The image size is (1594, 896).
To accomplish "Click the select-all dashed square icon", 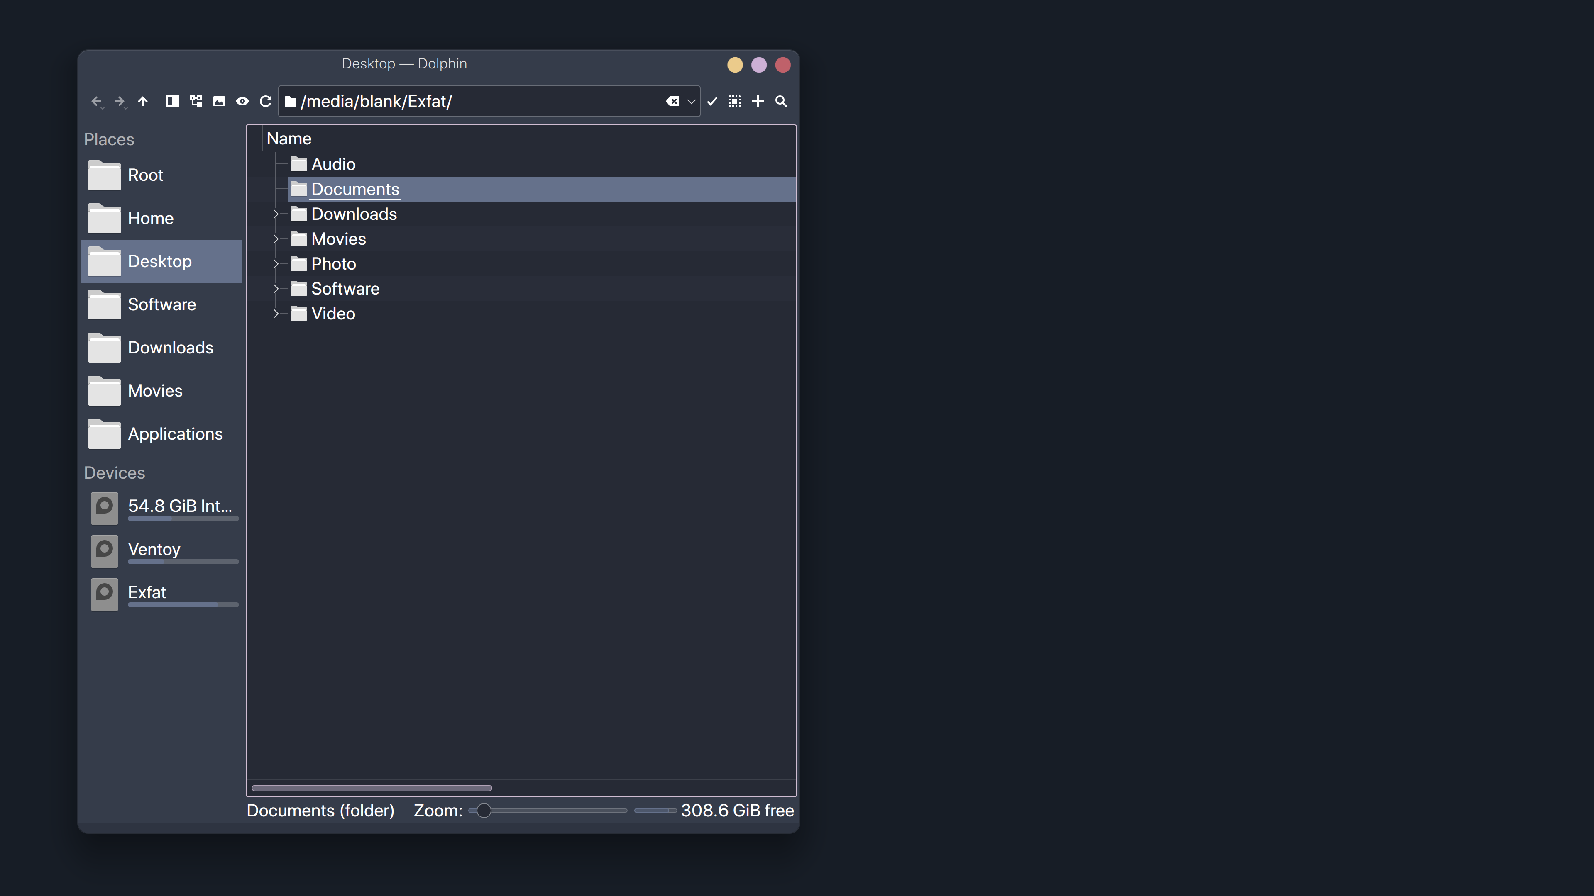I will 734,101.
